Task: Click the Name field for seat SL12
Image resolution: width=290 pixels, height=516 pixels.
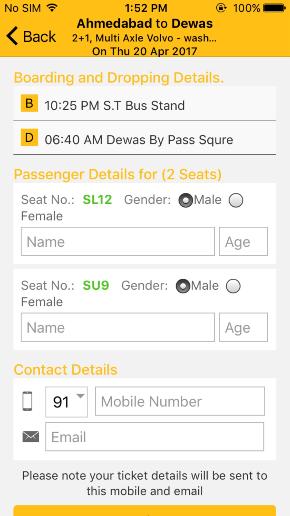Action: (x=118, y=241)
